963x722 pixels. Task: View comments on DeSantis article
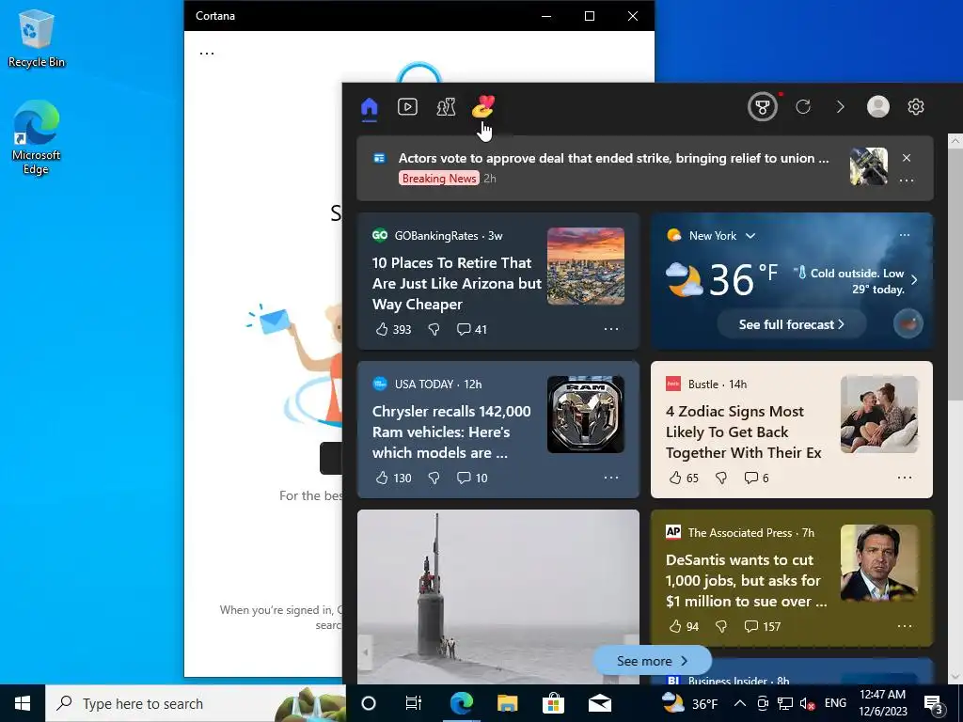tap(762, 627)
